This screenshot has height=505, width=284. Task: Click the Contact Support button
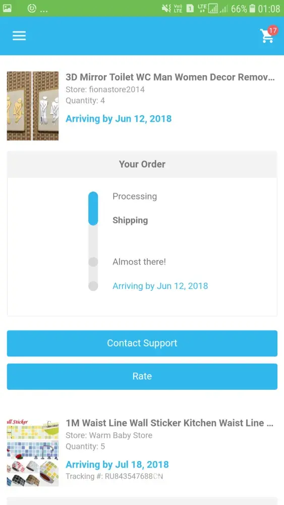click(x=142, y=343)
